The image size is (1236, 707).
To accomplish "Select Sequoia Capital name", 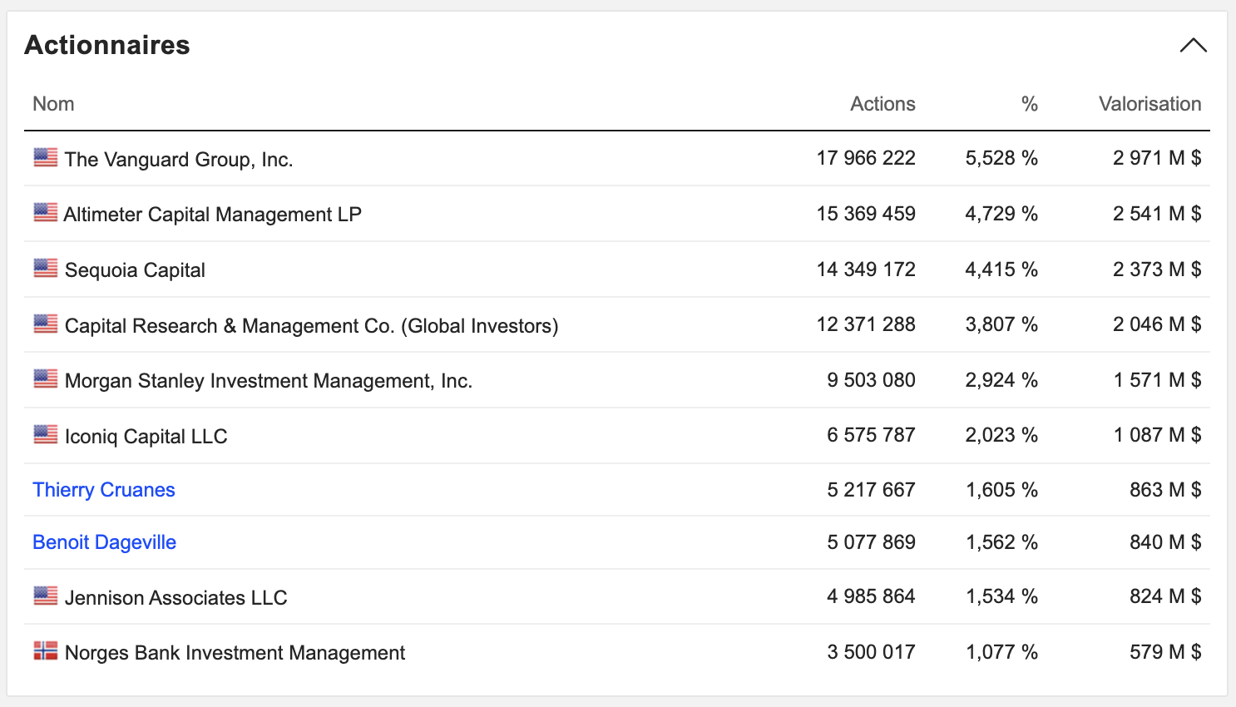I will tap(135, 270).
